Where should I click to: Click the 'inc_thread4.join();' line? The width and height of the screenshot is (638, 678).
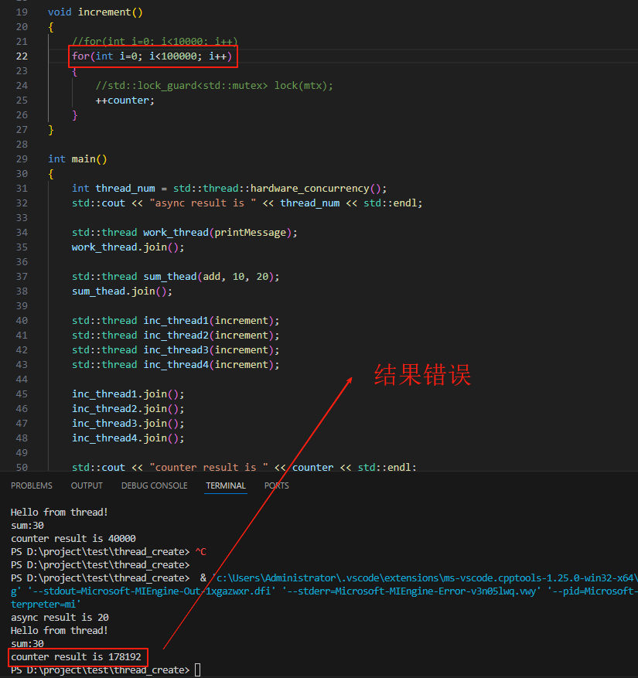pyautogui.click(x=128, y=438)
